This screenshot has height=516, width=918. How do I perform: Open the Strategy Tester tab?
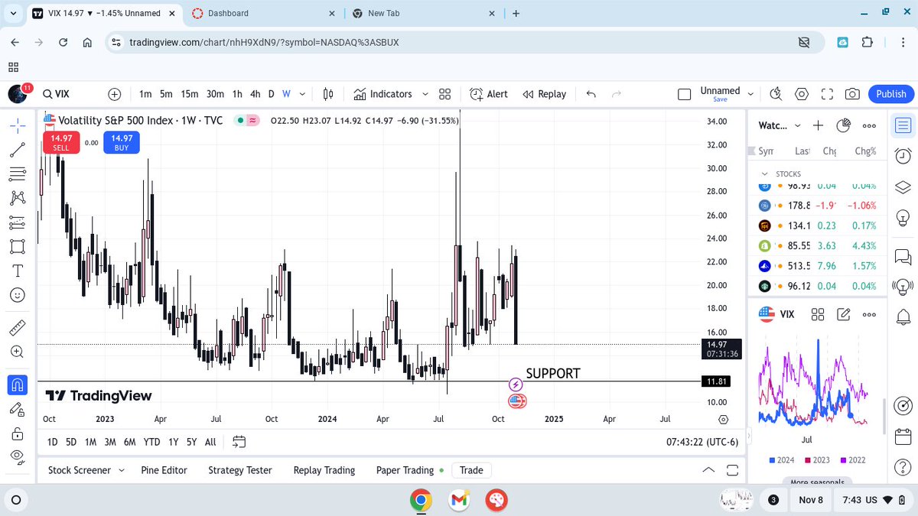tap(240, 470)
